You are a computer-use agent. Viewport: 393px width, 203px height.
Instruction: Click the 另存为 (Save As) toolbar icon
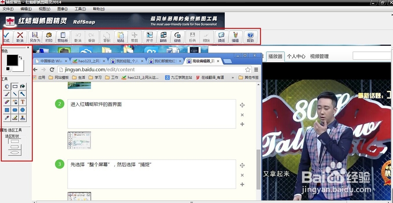35,37
